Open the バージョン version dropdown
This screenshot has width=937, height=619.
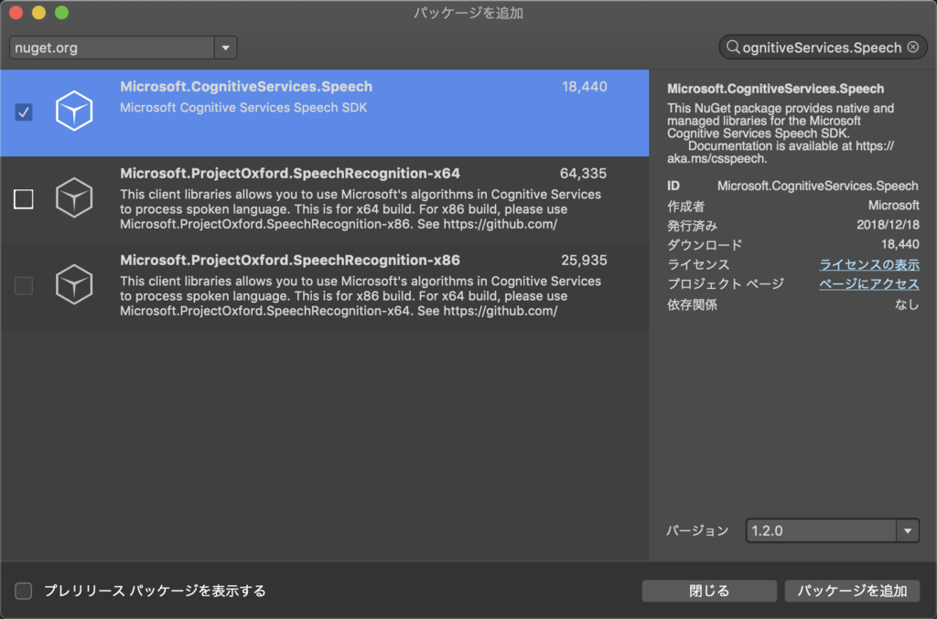click(x=824, y=530)
